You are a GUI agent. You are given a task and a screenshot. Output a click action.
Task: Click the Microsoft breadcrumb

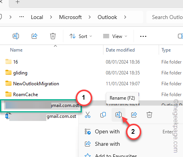pyautogui.click(x=70, y=17)
